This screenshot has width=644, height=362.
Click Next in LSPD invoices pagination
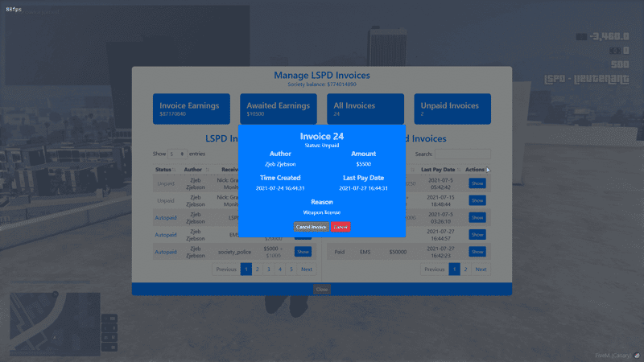point(307,269)
